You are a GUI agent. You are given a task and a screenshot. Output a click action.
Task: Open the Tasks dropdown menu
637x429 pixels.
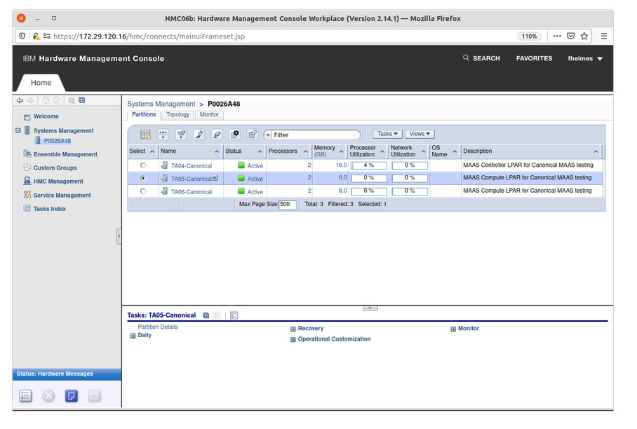(387, 134)
